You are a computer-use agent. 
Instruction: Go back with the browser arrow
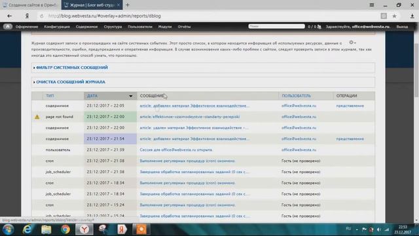[x=10, y=16]
